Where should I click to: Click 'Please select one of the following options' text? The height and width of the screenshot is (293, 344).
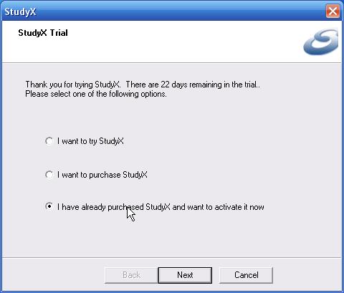(96, 94)
